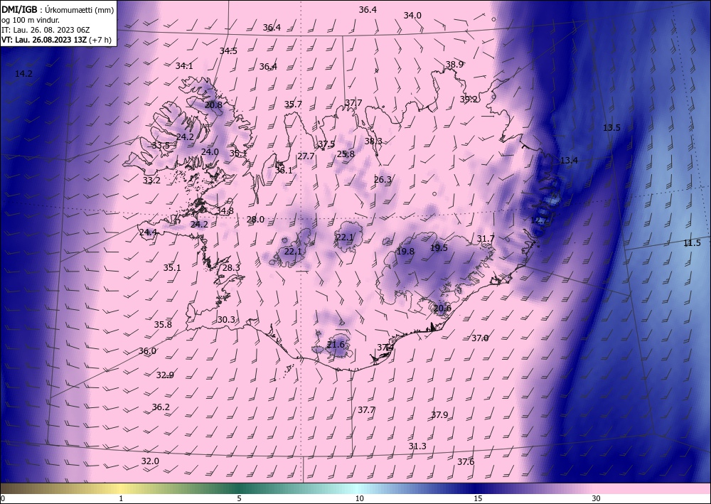711x504 pixels.
Task: Click the '30.3' map value
Action: point(226,320)
